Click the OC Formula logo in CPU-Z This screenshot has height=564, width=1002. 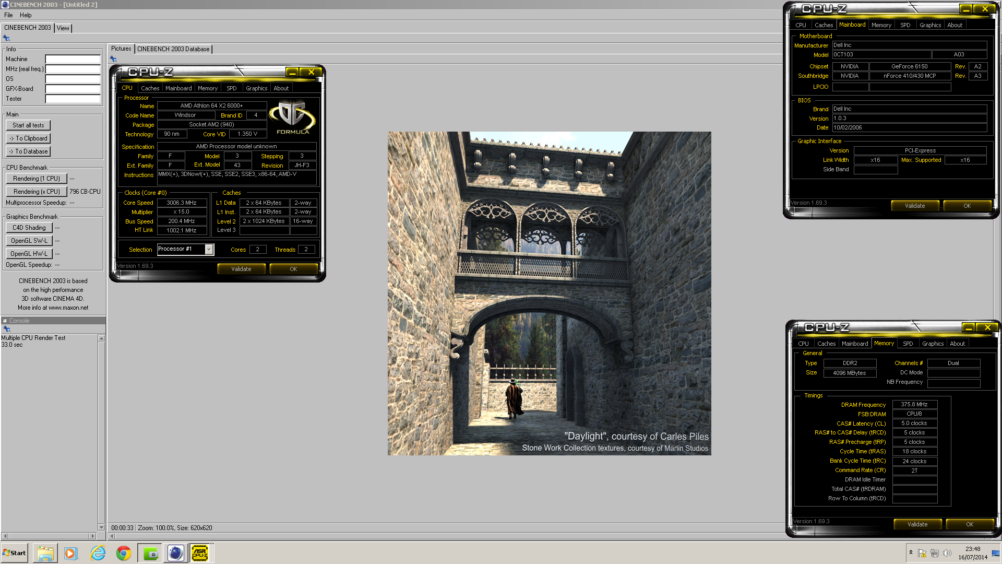[x=292, y=118]
